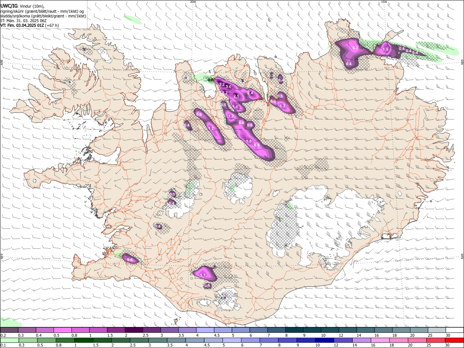Select the pale green lower swatch starting at 0.1
Screen dimensions: 464x348
tap(9, 340)
